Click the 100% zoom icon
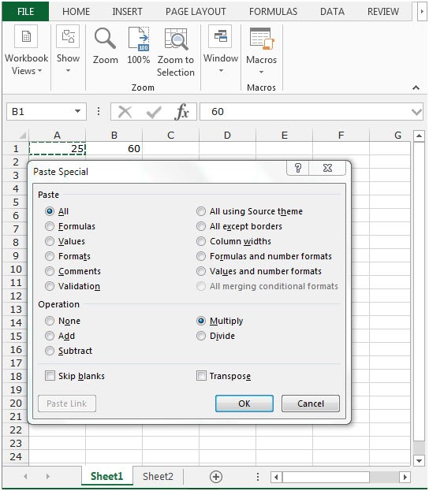The width and height of the screenshot is (429, 491). tap(139, 39)
